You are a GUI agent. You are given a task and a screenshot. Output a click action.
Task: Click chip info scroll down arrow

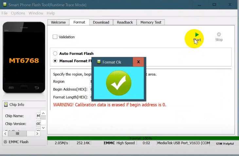click(x=43, y=128)
